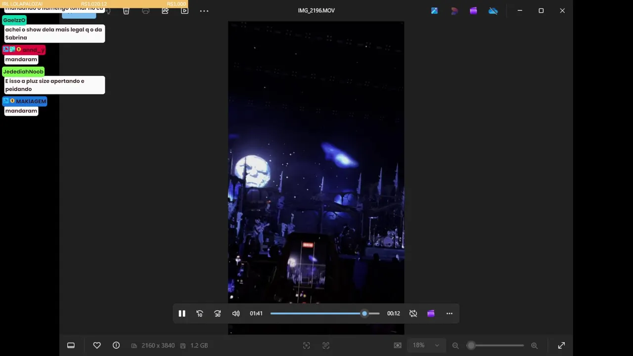Click the 1.2 GB file size text
The image size is (633, 356).
coord(199,346)
